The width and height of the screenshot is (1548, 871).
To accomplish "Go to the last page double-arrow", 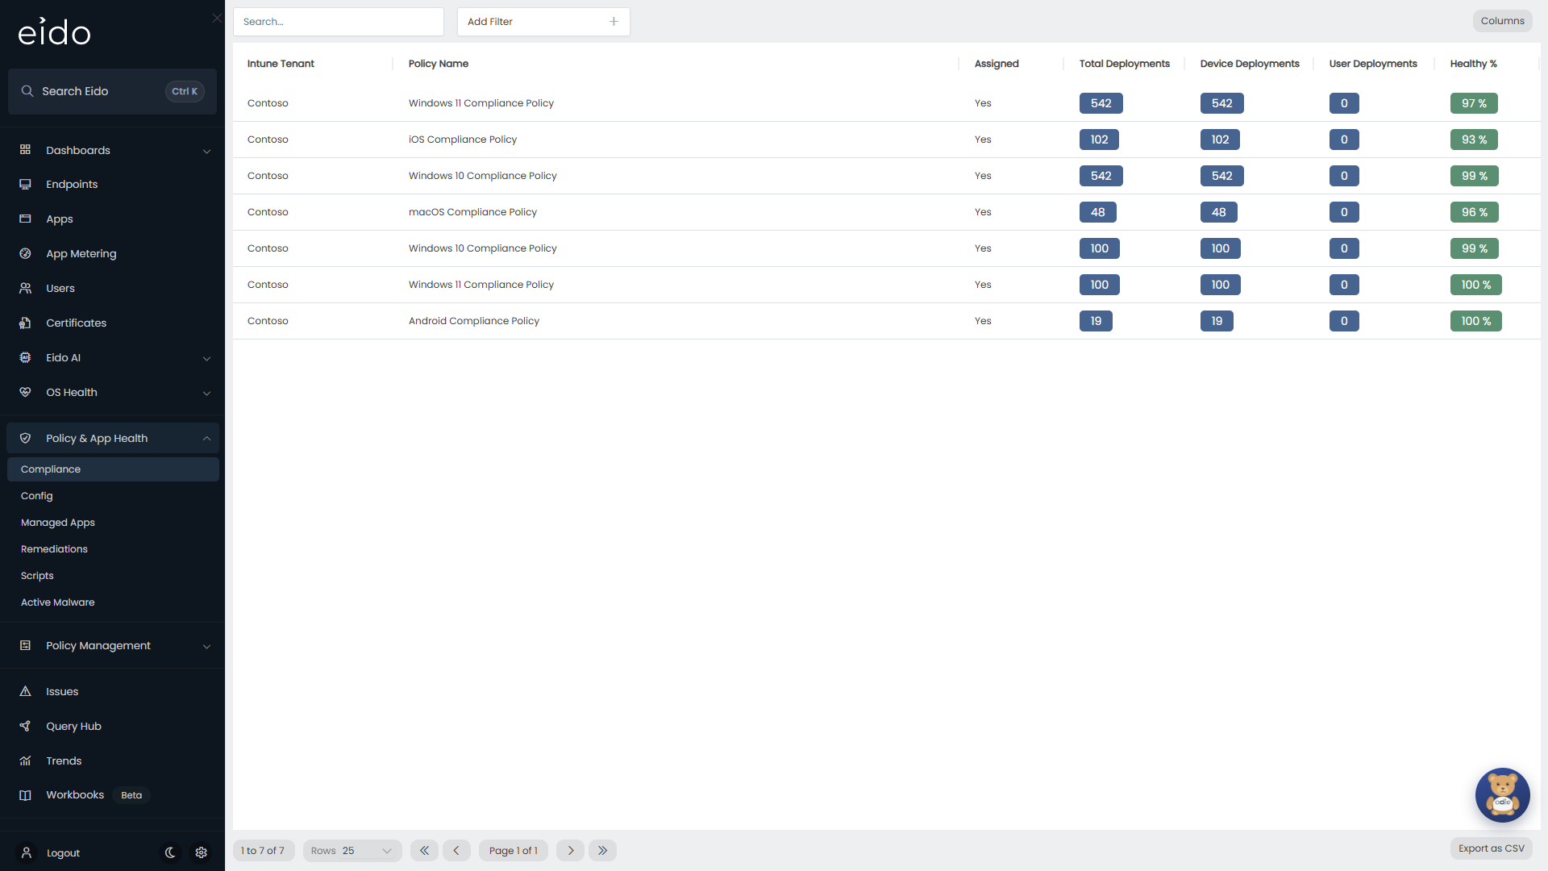I will tap(602, 851).
